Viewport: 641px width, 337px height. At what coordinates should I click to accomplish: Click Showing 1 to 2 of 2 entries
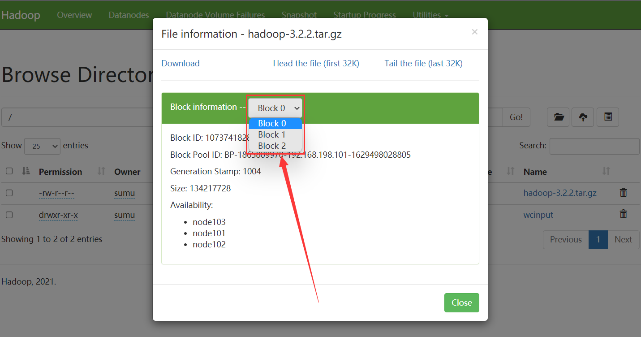point(52,239)
